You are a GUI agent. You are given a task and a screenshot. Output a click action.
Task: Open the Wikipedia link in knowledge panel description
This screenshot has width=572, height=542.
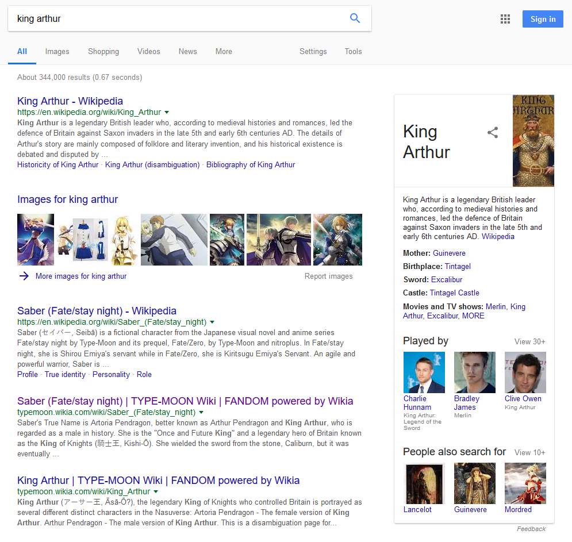click(x=498, y=237)
